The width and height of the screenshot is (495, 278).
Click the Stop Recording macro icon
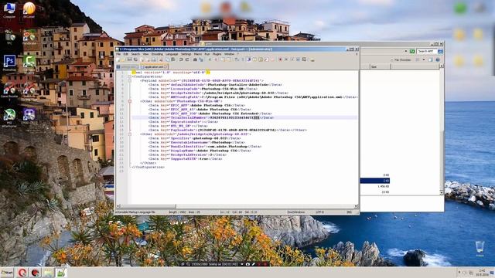(x=286, y=59)
